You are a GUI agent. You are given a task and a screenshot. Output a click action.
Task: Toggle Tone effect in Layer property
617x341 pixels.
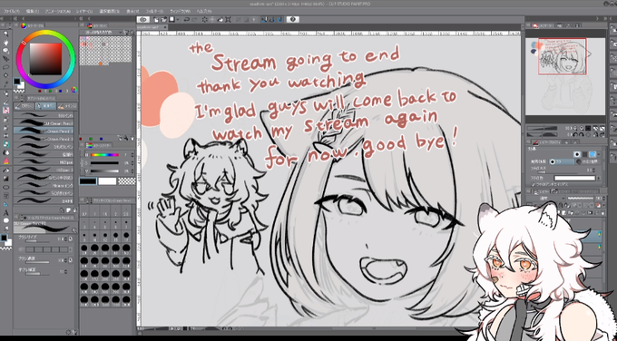(x=584, y=154)
